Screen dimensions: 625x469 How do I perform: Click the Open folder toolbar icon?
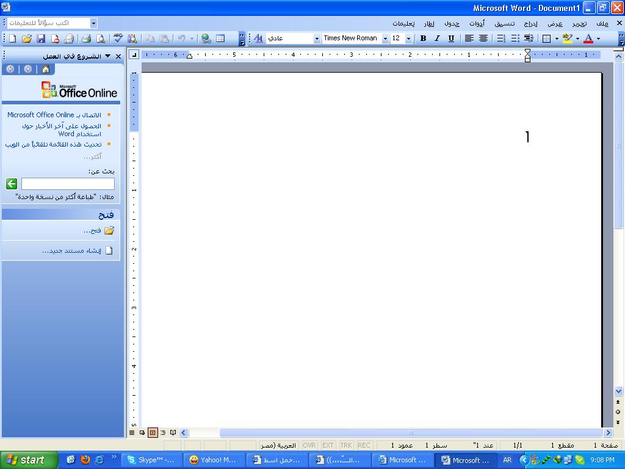pos(27,38)
